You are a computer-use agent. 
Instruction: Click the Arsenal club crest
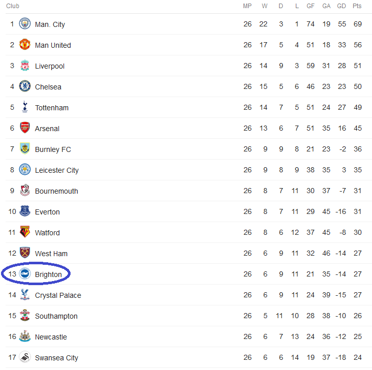[x=25, y=128]
